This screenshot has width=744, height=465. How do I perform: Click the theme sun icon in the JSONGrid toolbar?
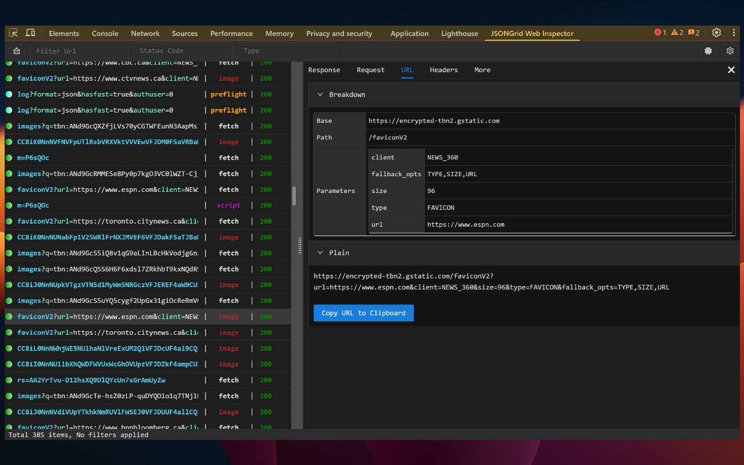click(708, 51)
